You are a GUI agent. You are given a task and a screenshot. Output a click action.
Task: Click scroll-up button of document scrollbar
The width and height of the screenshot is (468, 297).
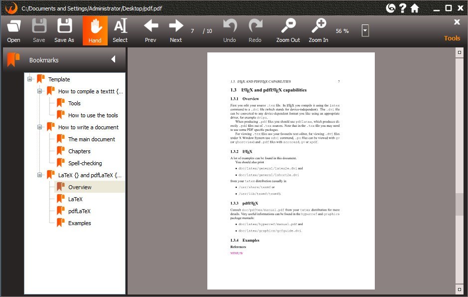[x=460, y=52]
